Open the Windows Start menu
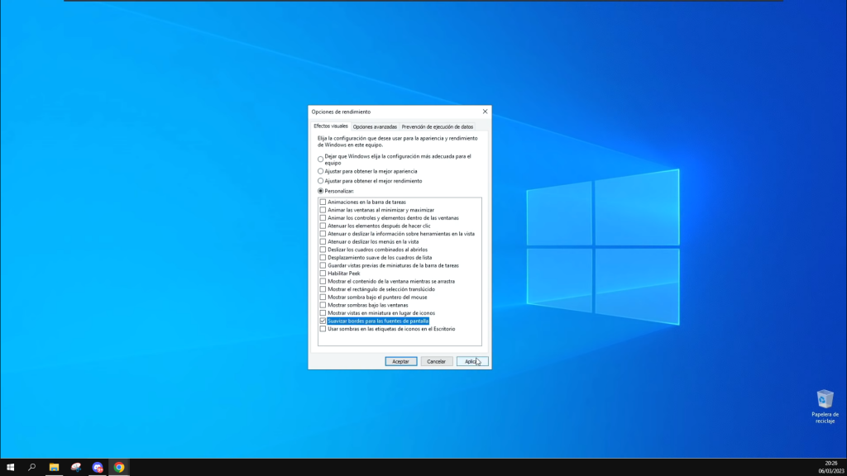The width and height of the screenshot is (847, 476). [11, 467]
